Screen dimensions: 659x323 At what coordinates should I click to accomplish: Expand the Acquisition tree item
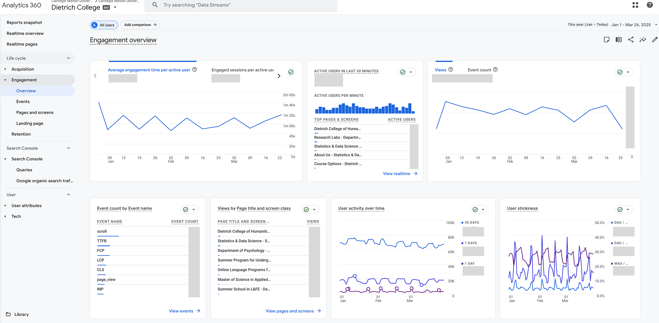(5, 69)
